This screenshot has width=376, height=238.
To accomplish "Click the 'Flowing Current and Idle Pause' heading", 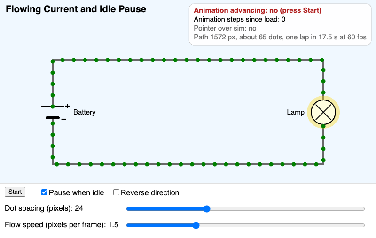I will click(x=76, y=9).
